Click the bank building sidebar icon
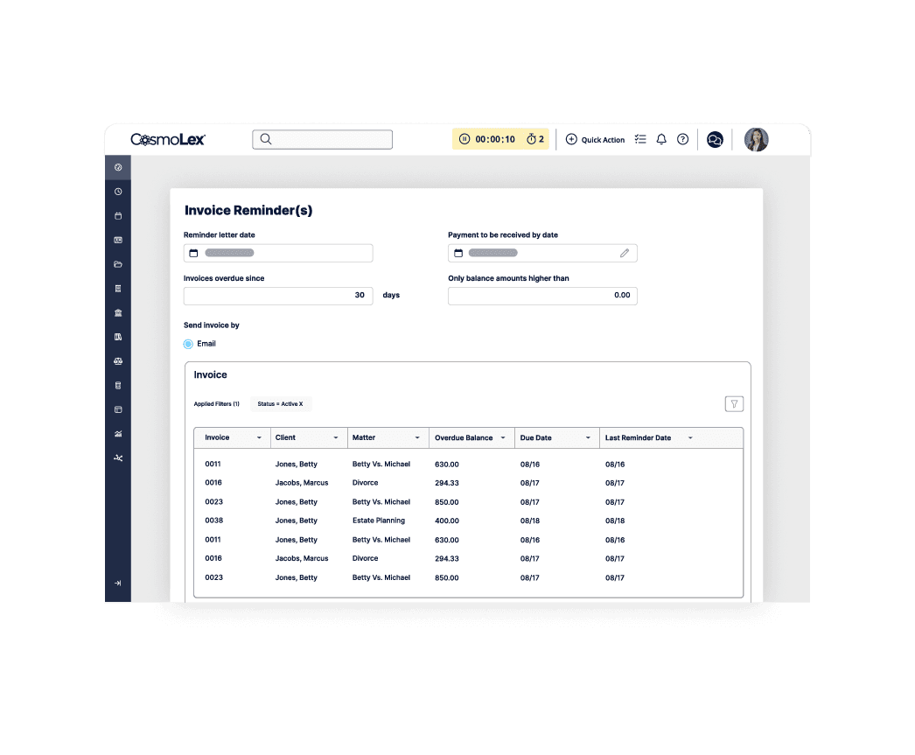Screen dimensions: 915x755 click(118, 312)
